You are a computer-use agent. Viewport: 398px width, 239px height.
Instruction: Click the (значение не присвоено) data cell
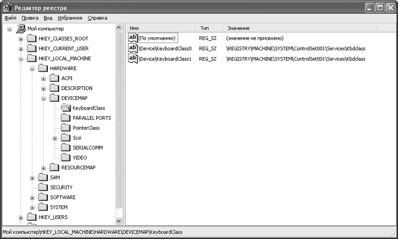pos(255,38)
